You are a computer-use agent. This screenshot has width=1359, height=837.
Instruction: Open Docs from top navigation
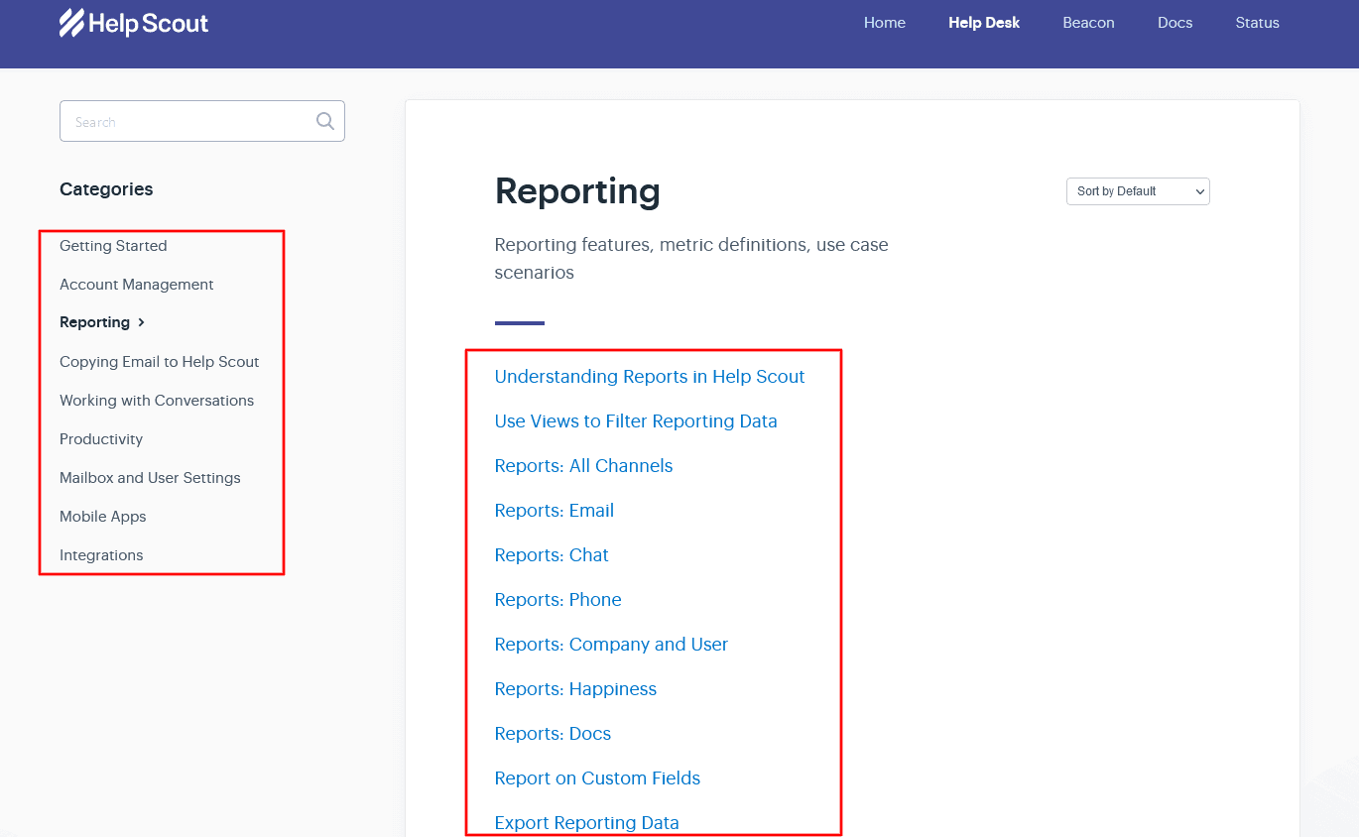click(1174, 23)
